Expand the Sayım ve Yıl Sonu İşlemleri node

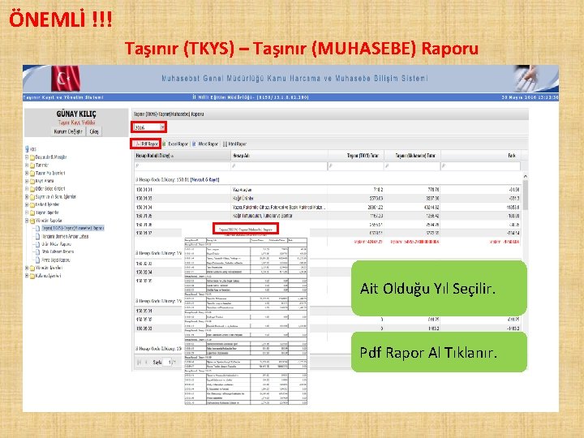click(x=27, y=196)
